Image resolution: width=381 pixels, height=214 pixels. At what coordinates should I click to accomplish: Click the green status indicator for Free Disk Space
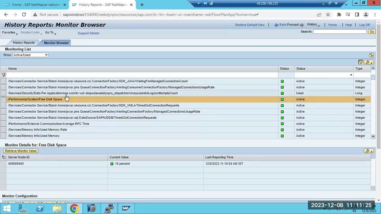[282, 99]
